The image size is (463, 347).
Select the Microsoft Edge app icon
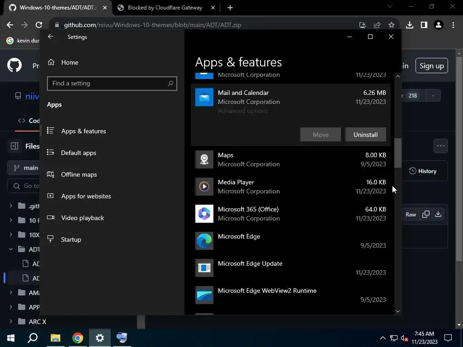click(x=204, y=241)
